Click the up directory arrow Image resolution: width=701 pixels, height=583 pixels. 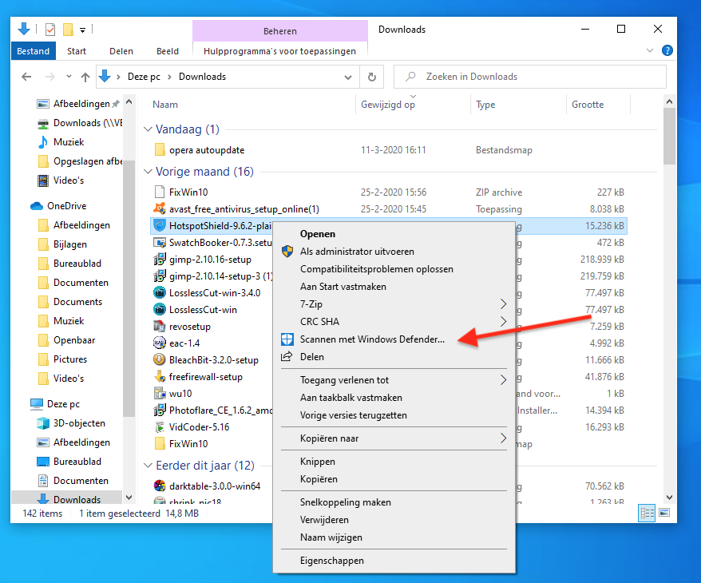click(85, 77)
